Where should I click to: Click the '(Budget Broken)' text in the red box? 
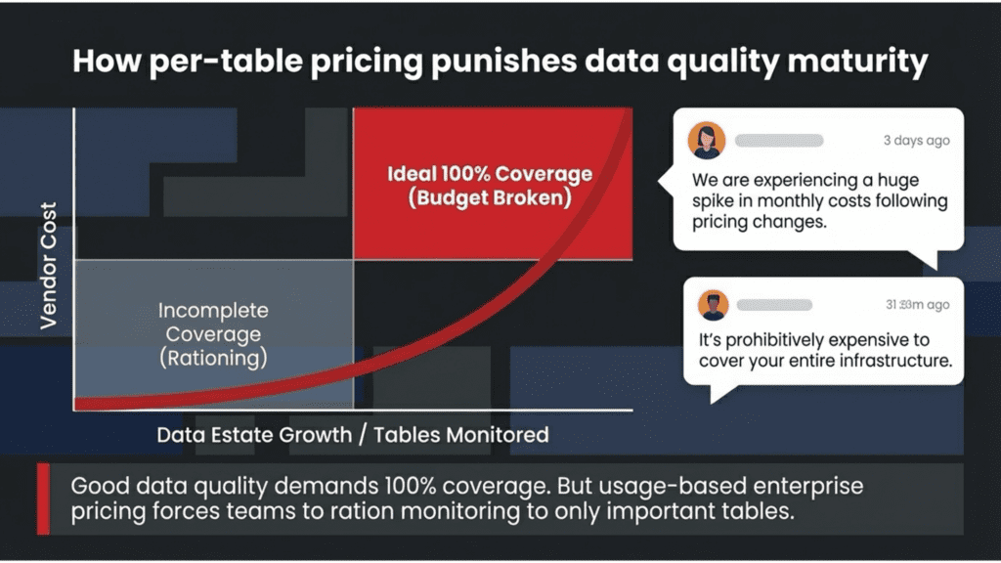(x=490, y=197)
